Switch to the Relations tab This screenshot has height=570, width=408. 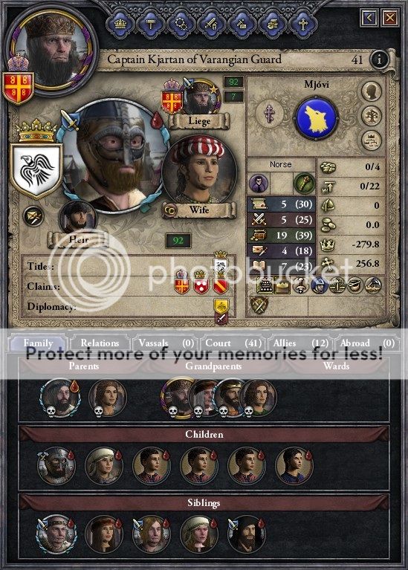click(100, 343)
